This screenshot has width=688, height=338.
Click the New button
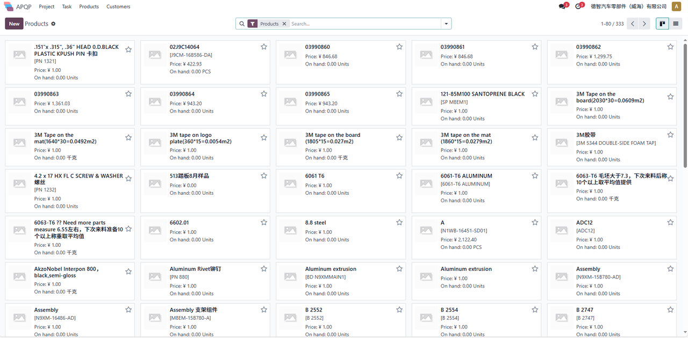coord(14,24)
